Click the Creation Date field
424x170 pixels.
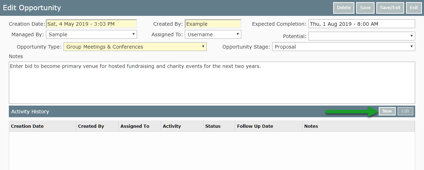coord(91,24)
